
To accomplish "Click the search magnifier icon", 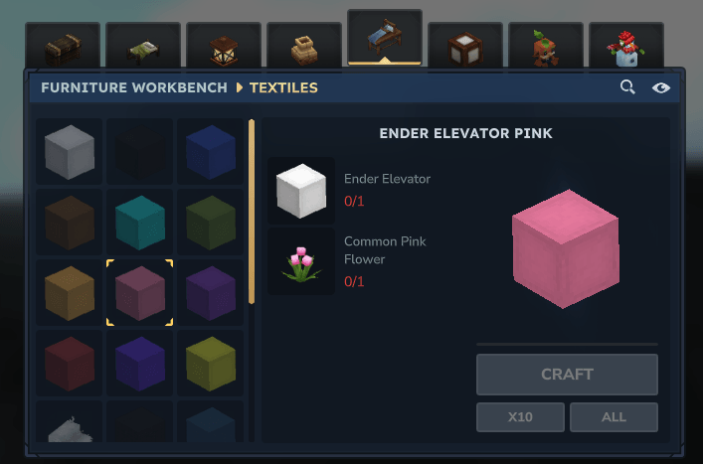I will tap(627, 86).
